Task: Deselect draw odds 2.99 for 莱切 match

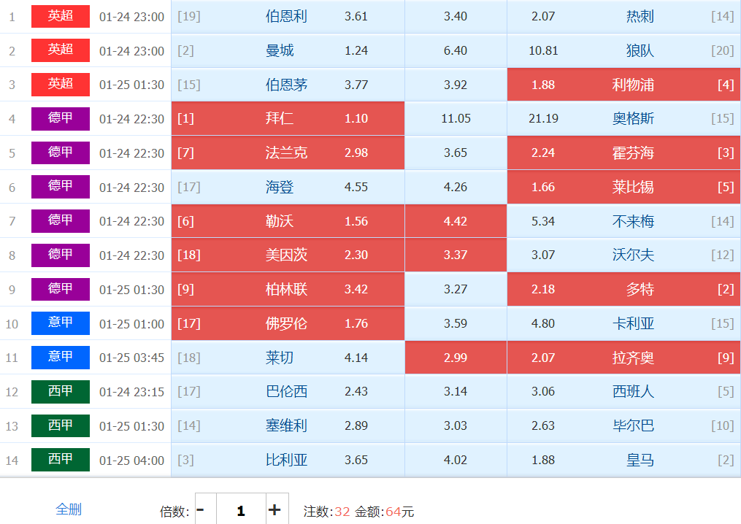Action: point(456,358)
